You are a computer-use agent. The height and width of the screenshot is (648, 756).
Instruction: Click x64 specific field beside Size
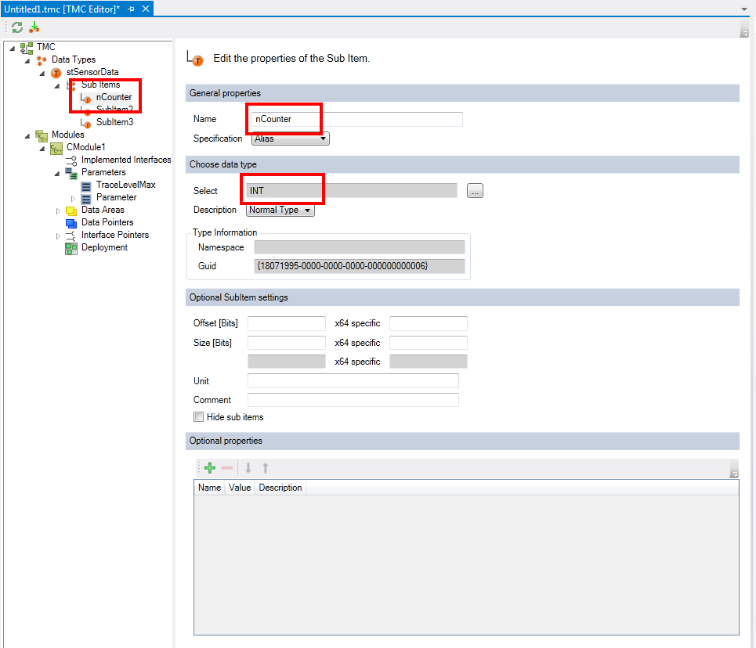[x=429, y=343]
